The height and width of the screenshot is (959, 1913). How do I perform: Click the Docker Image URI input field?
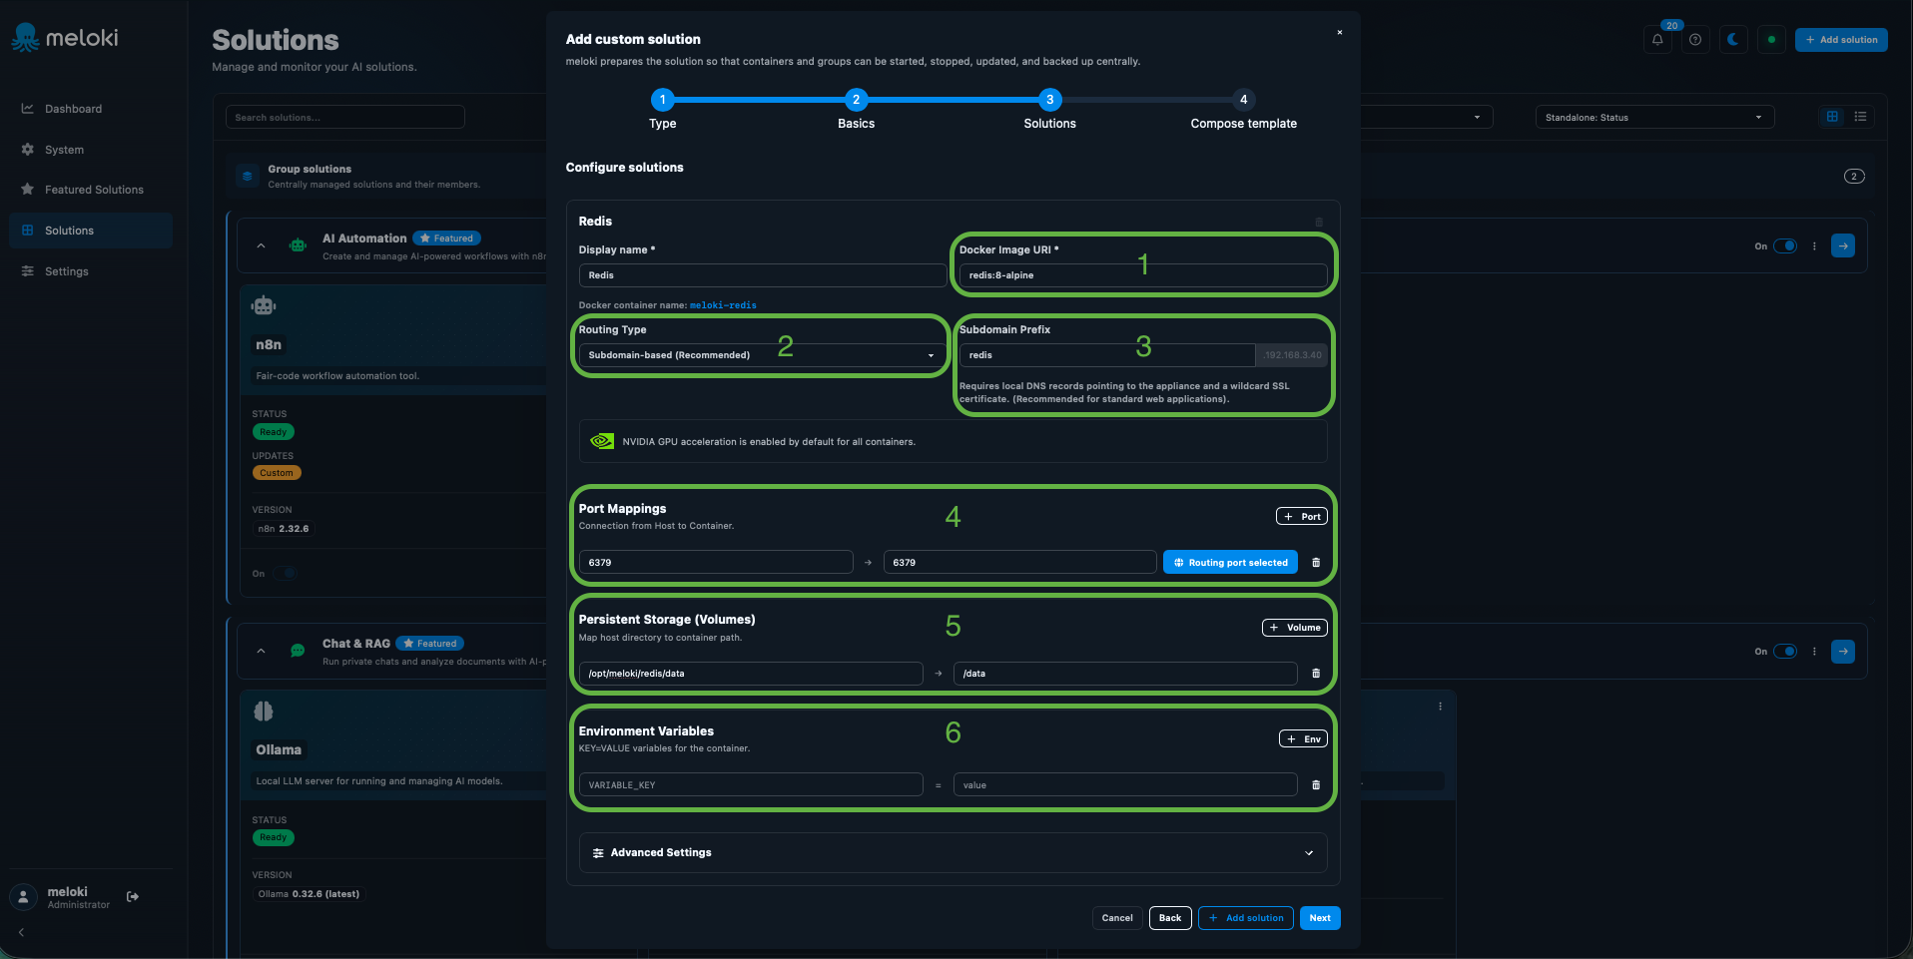(x=1143, y=275)
